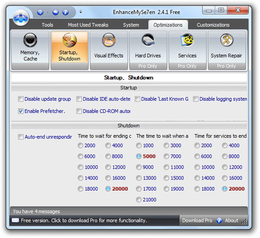This screenshot has height=238, width=260.
Task: Click the About info icon in the status bar
Action: [219, 220]
